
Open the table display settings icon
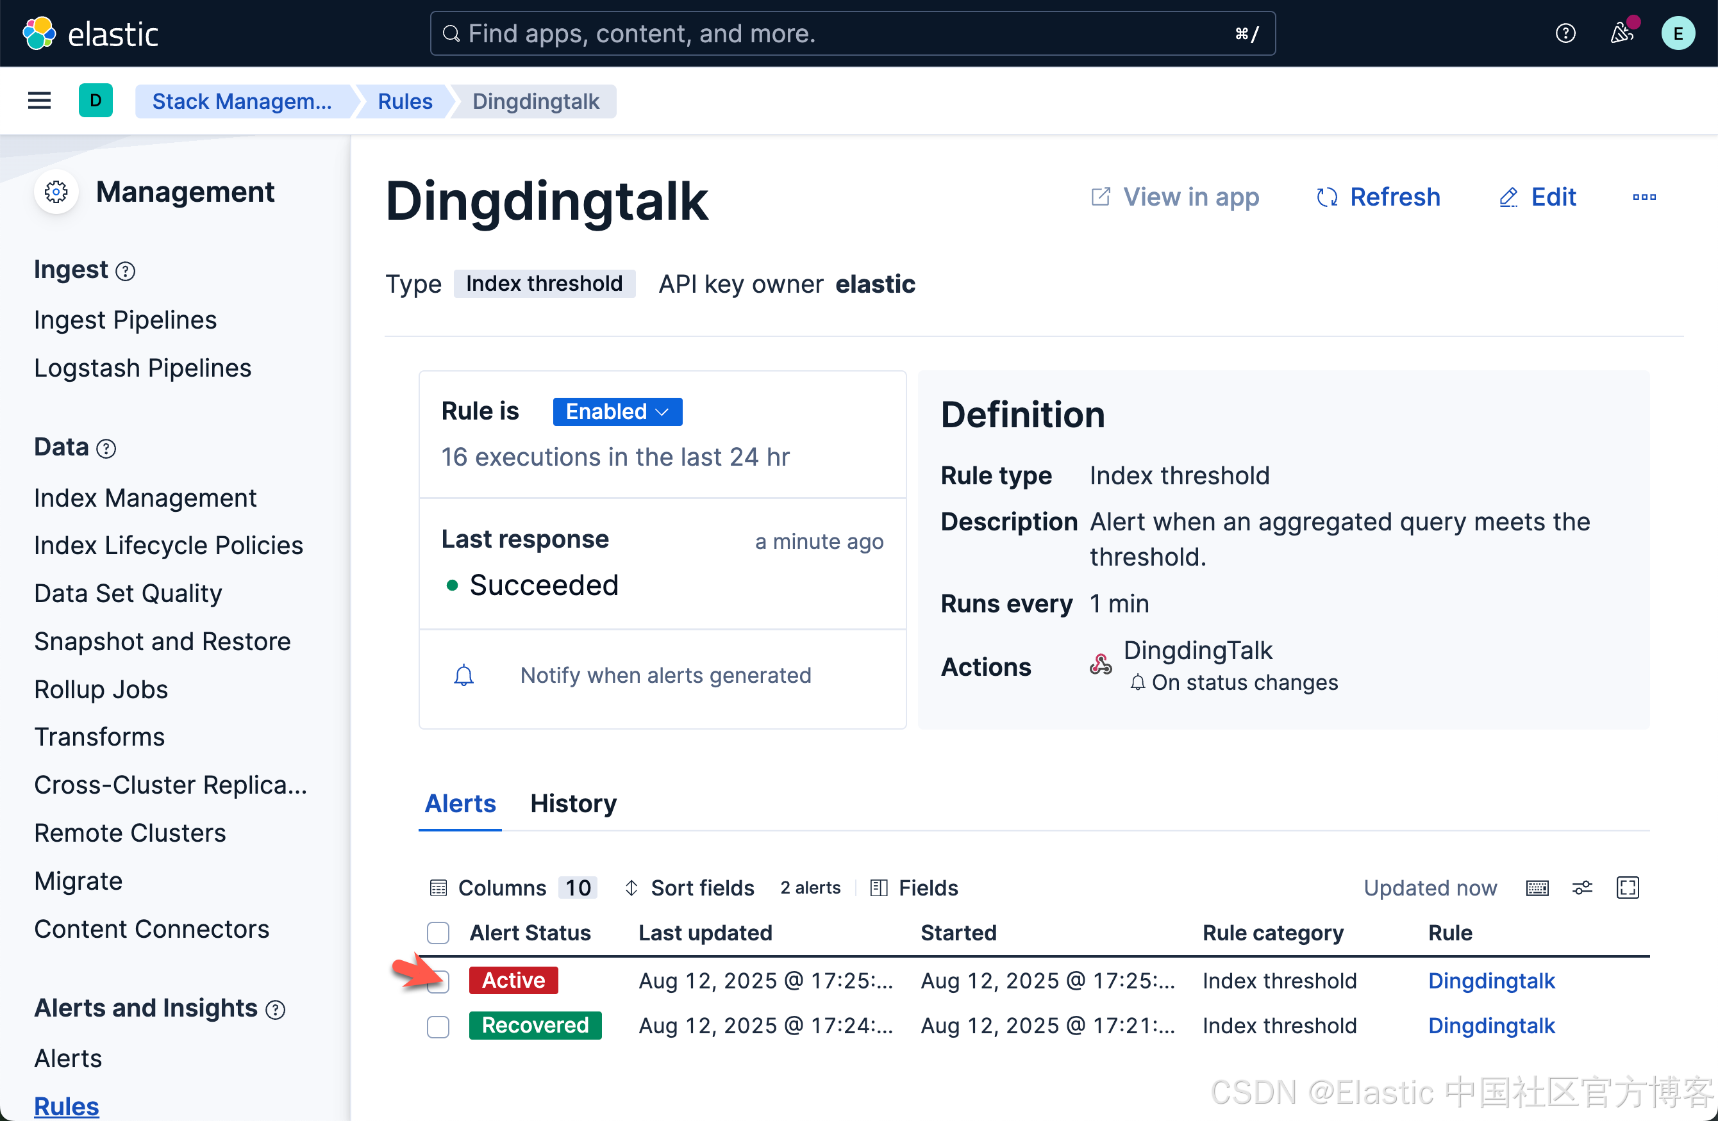click(1582, 888)
